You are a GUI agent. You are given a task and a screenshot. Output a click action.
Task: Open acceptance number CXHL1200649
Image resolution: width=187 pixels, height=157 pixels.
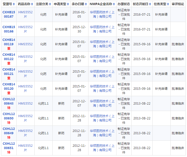(9, 131)
